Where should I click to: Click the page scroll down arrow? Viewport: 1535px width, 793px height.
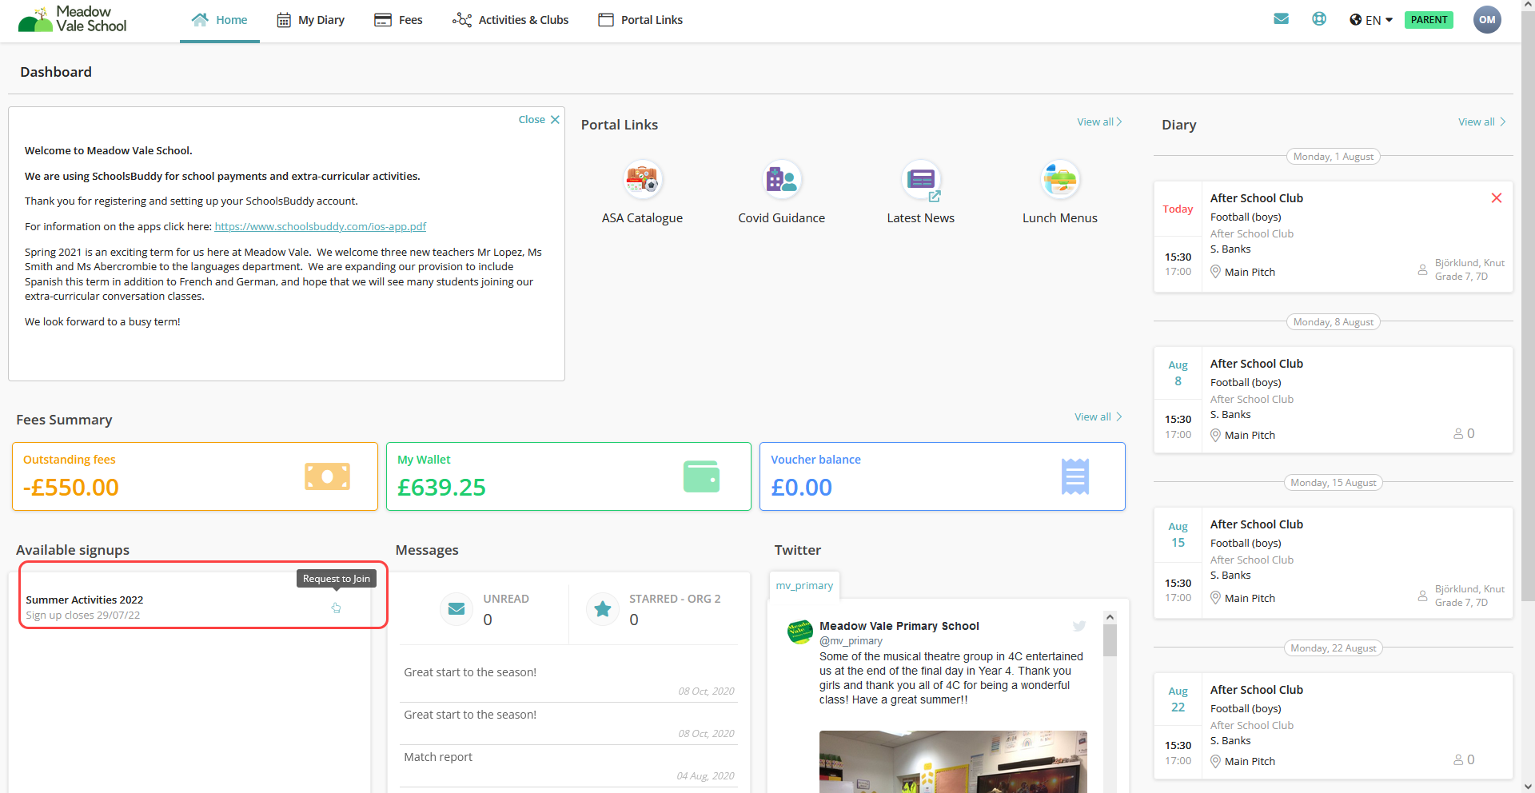click(x=1528, y=786)
